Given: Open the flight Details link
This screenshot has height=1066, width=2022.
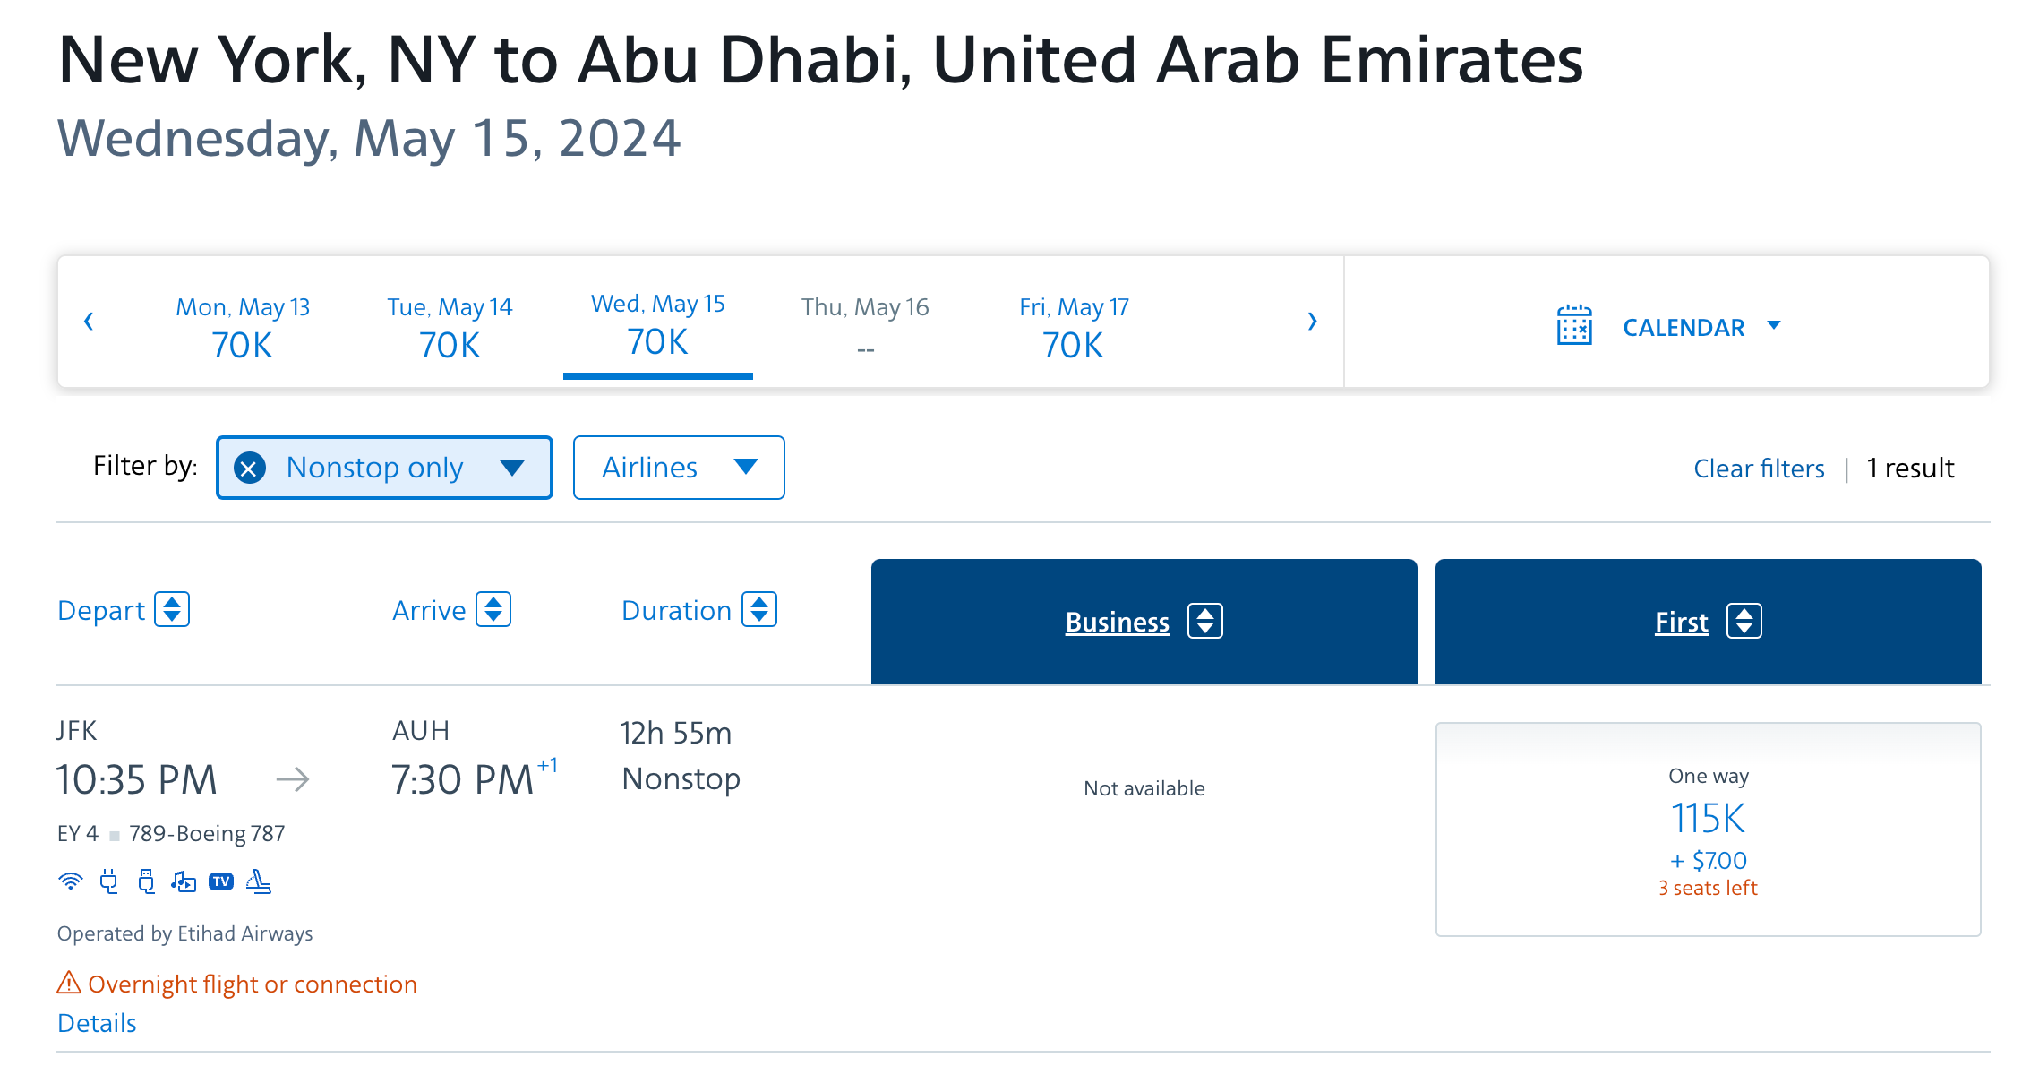Looking at the screenshot, I should tap(97, 1023).
